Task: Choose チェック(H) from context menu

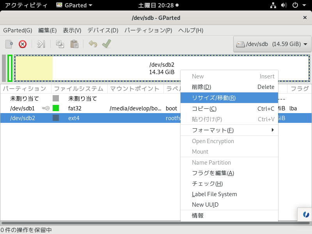Action: coord(229,184)
